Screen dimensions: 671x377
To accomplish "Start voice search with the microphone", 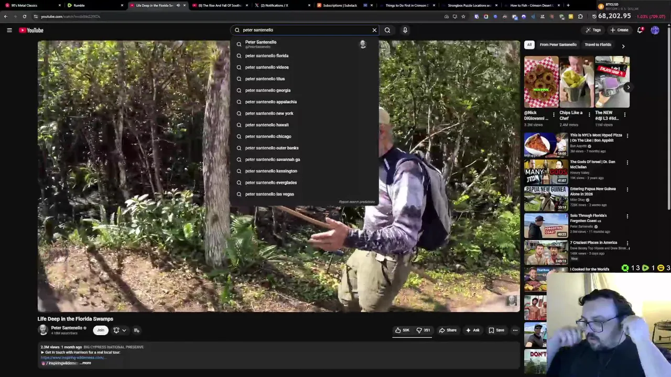I will 405,30.
